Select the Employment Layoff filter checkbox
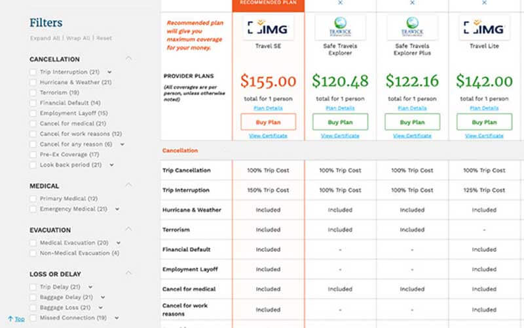524x328 pixels. (33, 113)
